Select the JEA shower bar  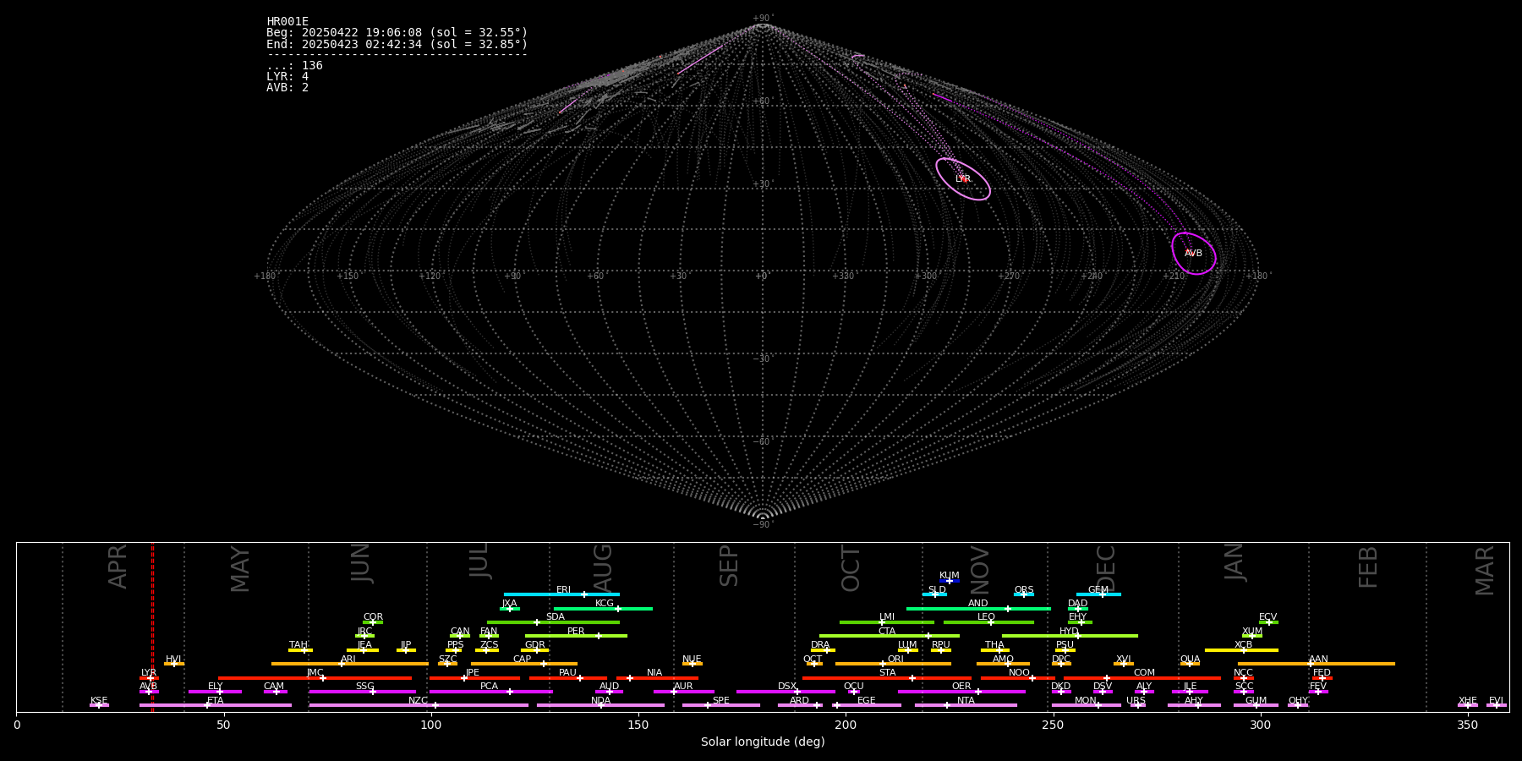pyautogui.click(x=363, y=650)
